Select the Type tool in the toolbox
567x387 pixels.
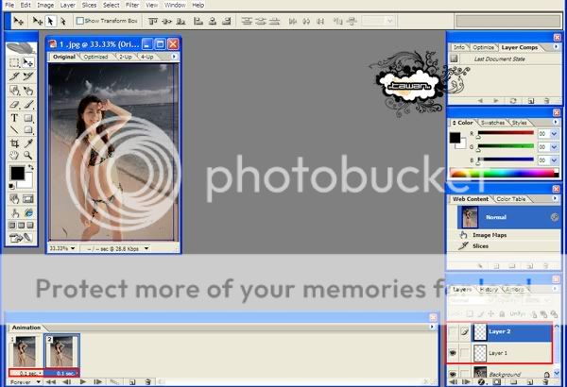click(x=14, y=118)
